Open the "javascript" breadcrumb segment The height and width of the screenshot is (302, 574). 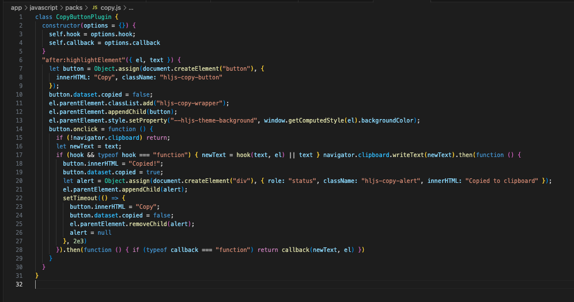pos(44,7)
